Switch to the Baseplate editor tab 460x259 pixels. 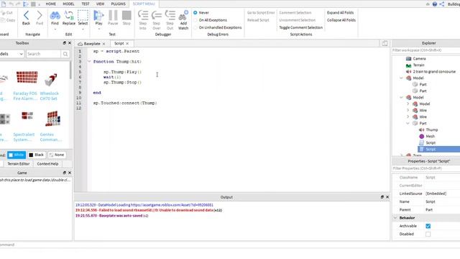[92, 43]
